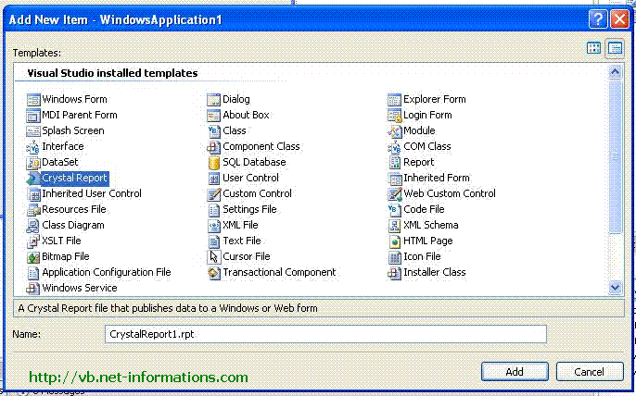Choose the Icon File icon
Image resolution: width=636 pixels, height=396 pixels.
point(394,257)
